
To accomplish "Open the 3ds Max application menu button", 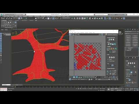I will 2,15.
